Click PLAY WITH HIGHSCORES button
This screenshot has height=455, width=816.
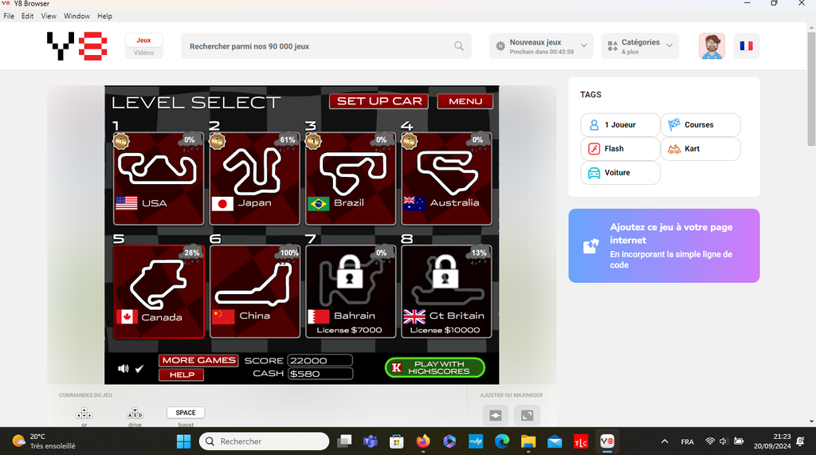435,367
